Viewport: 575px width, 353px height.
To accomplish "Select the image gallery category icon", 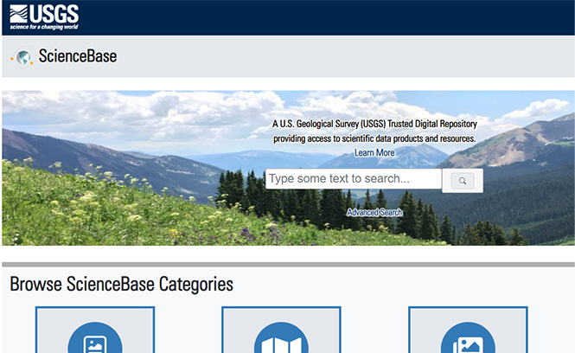I will tap(468, 339).
